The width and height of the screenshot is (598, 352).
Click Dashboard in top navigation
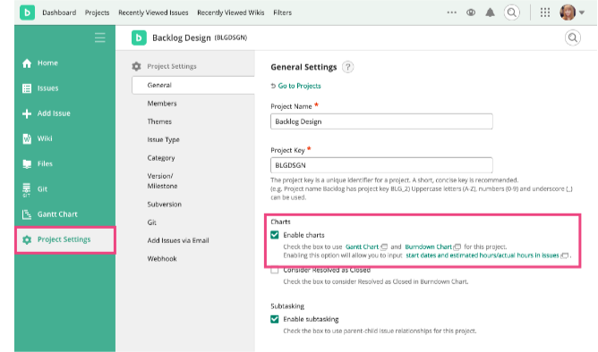59,13
